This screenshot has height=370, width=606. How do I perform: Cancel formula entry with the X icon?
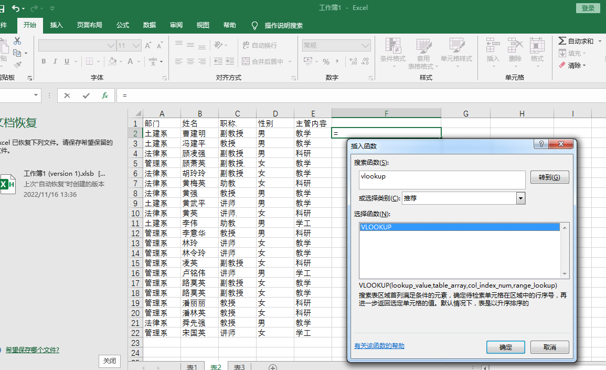pos(67,96)
